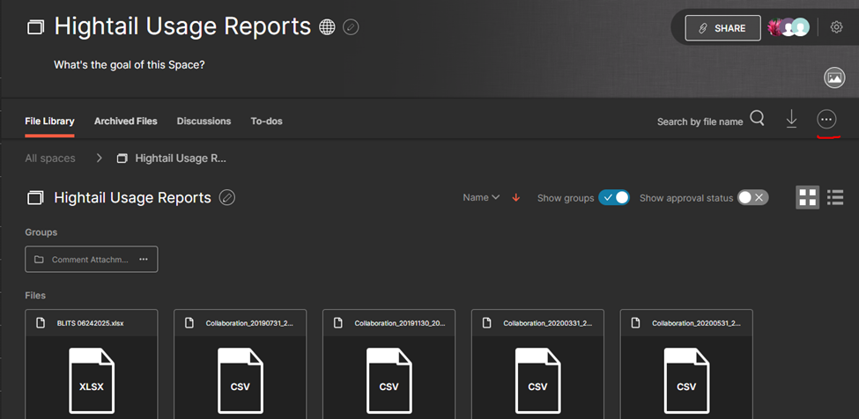Select the File Library tab

point(50,121)
